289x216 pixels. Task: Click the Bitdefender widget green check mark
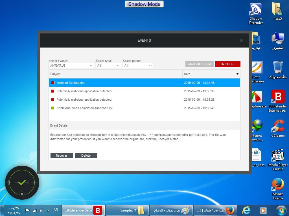tap(22, 182)
